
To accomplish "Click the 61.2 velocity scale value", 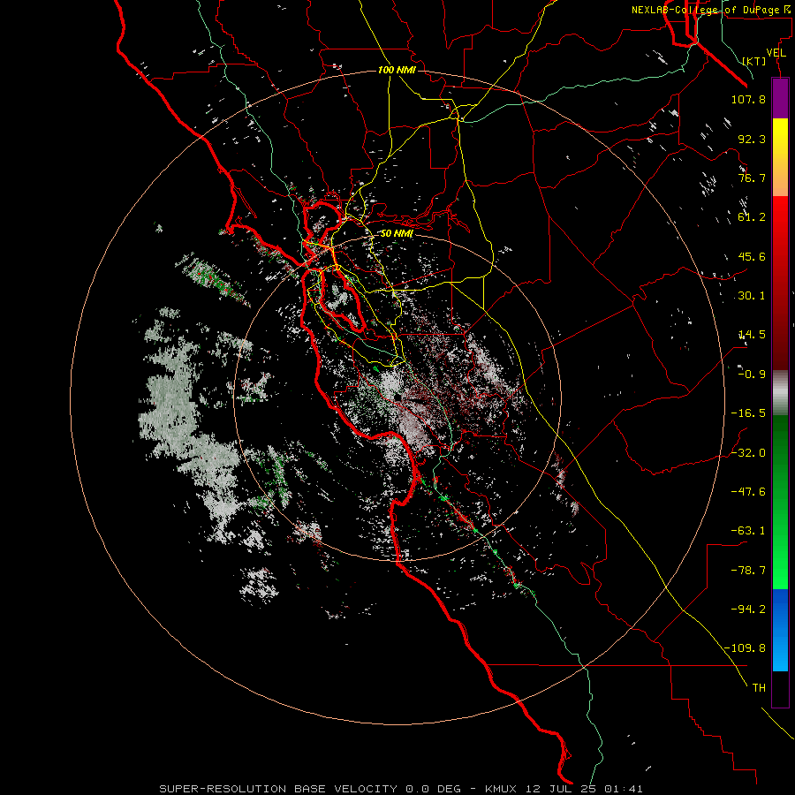I will coord(752,217).
